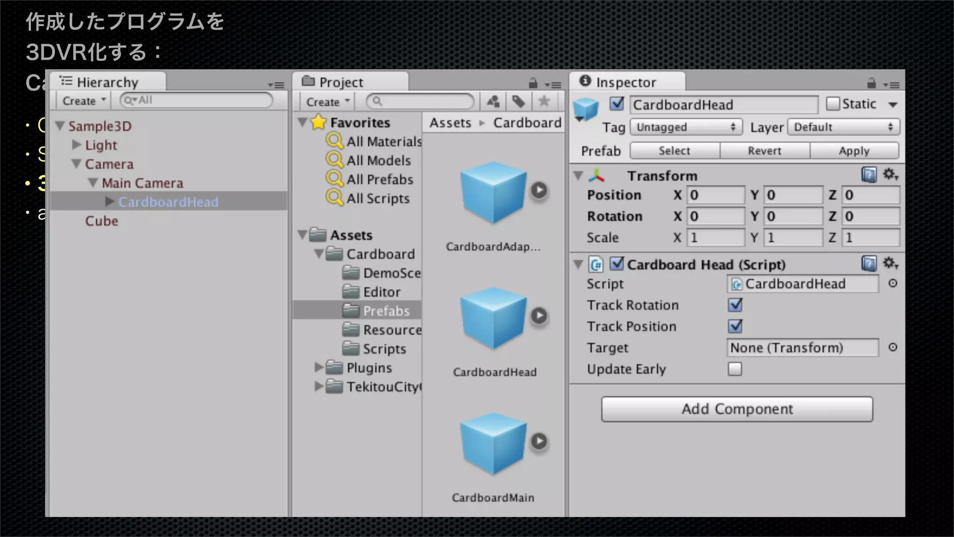Collapse the Main Camera tree node
Viewport: 954px width, 537px height.
coord(93,183)
